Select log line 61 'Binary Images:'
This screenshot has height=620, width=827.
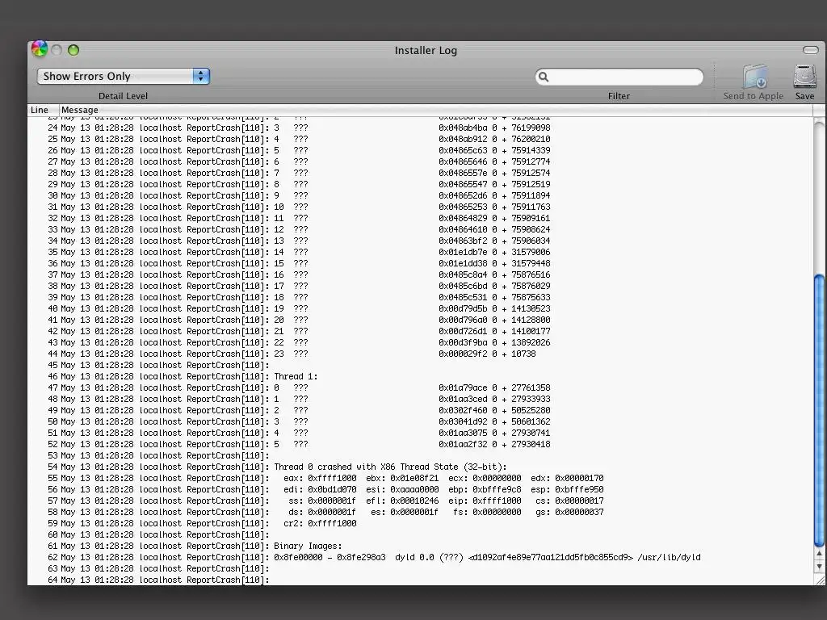(x=420, y=547)
